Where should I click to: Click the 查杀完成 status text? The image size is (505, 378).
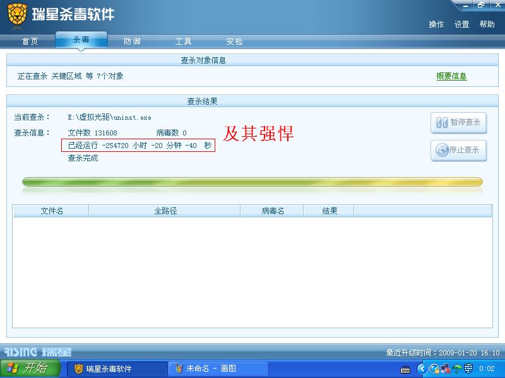click(83, 158)
